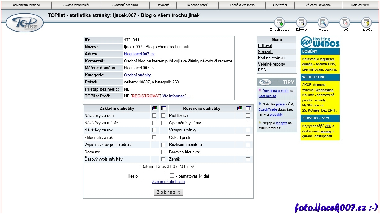Click the Zaregistrovat icon in the toolbar
This screenshot has height=214, width=380.
279,23
